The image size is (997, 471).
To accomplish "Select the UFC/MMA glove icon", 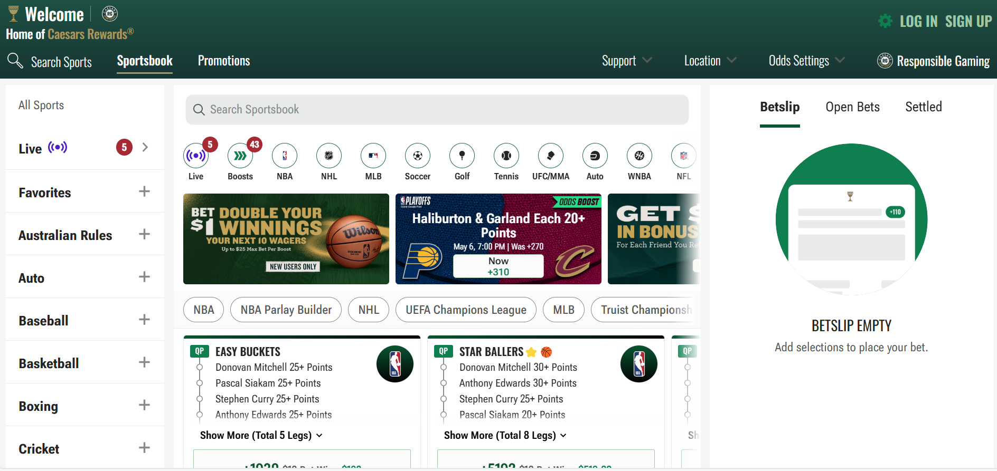I will [x=551, y=156].
